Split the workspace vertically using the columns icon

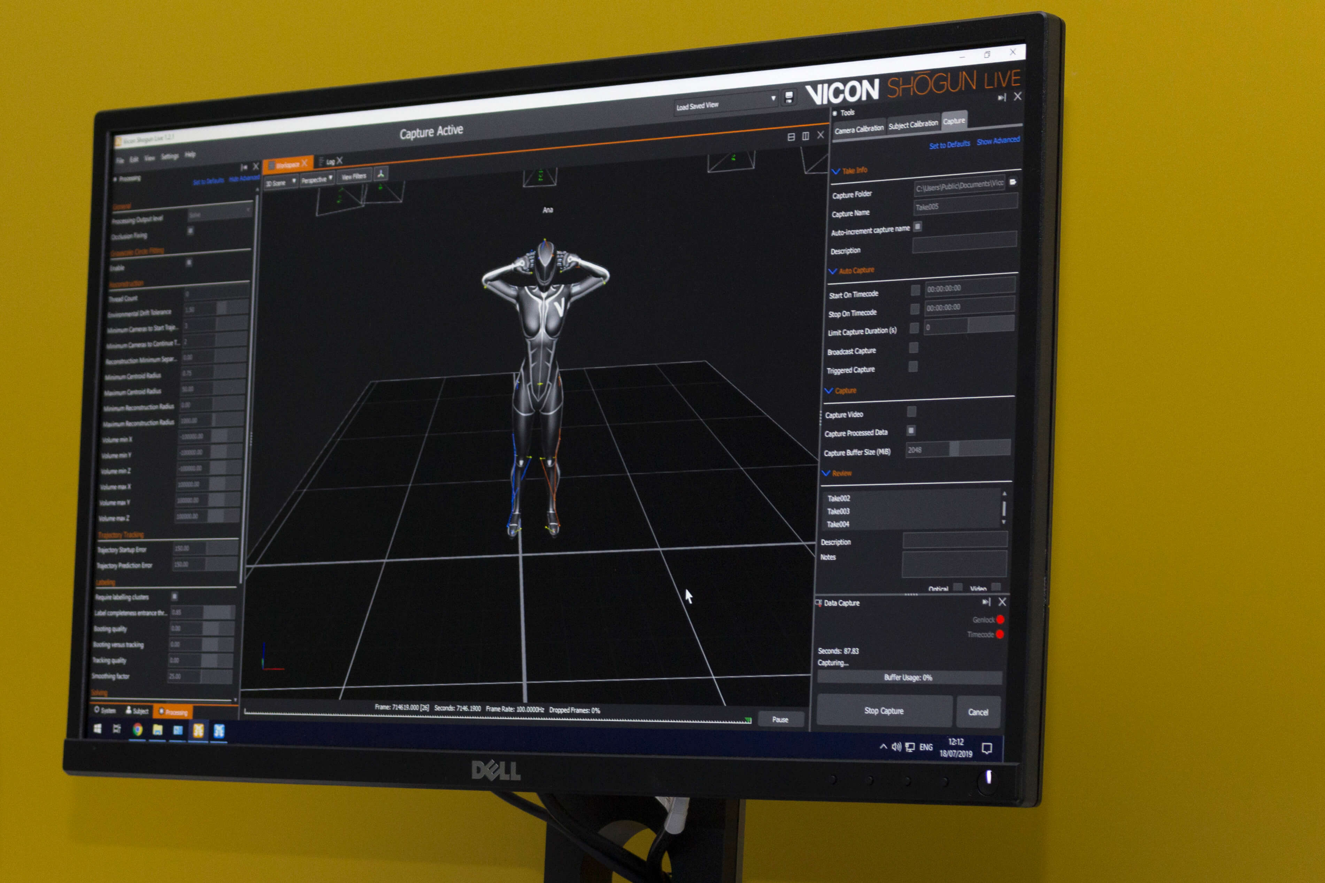[805, 136]
